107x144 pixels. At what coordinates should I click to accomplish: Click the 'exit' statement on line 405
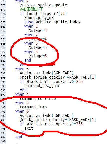click(x=29, y=128)
